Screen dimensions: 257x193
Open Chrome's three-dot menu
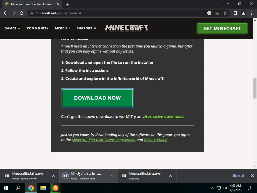click(251, 13)
